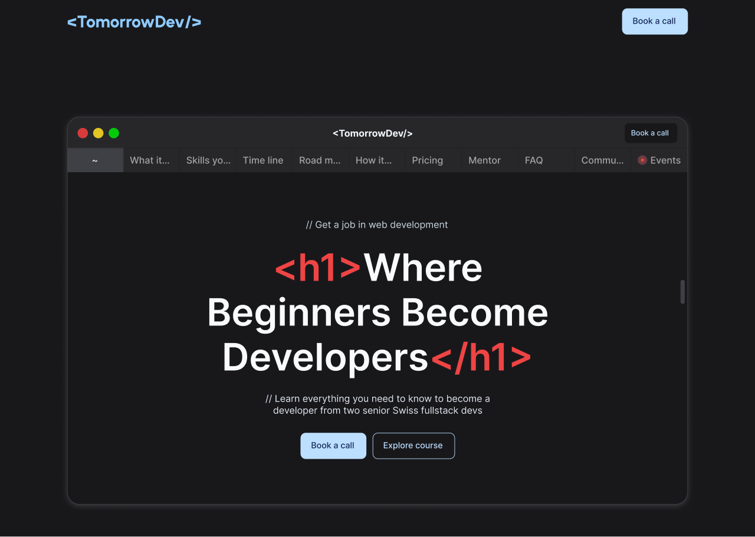
Task: Click the yellow window dot
Action: pos(99,133)
